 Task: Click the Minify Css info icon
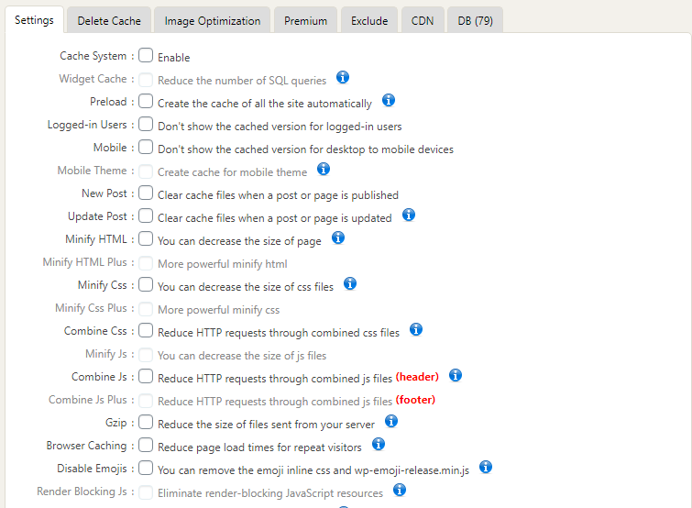[x=350, y=284]
